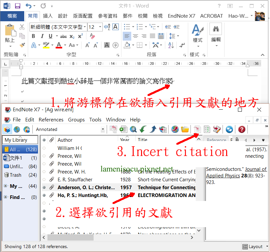Click the Sort A-Z icon
Viewport: 270px width, 252px height.
(x=171, y=45)
